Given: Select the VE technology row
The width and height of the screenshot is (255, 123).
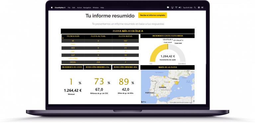Looking at the screenshot, I should tap(100, 41).
